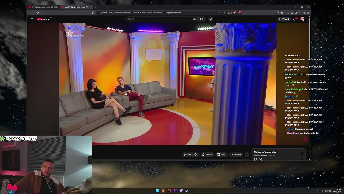Show hidden system tray icons chevron

[318, 191]
